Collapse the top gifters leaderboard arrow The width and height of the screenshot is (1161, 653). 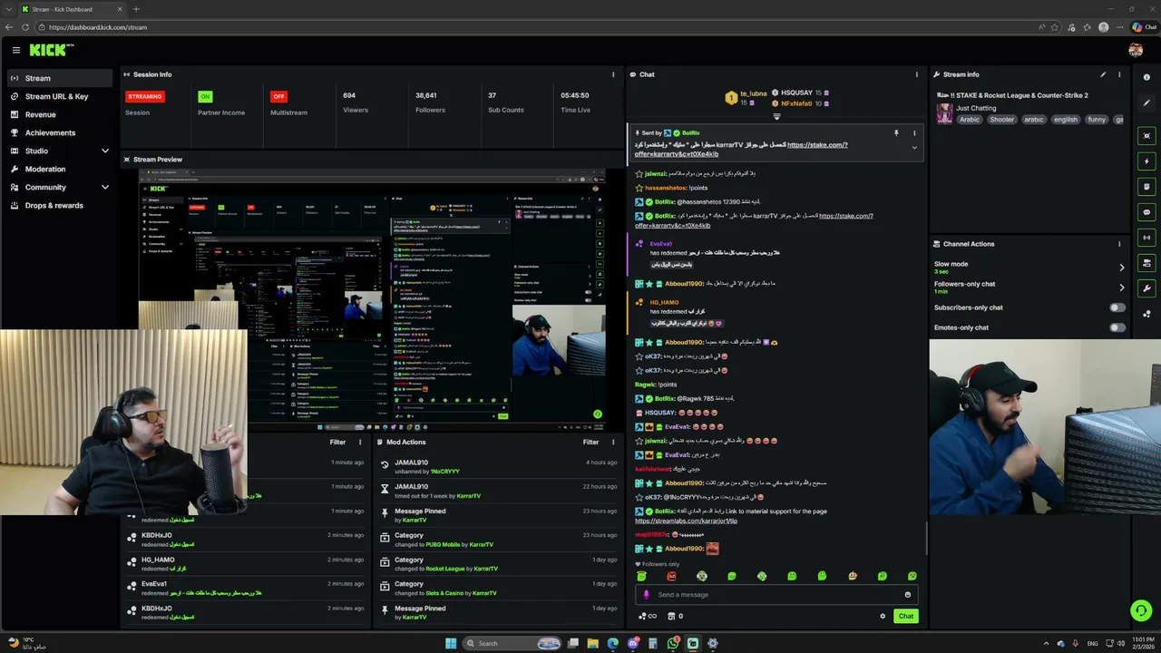[776, 116]
